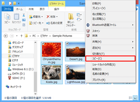Click the scissors Cut icon
This screenshot has height=102, width=140.
24,15
